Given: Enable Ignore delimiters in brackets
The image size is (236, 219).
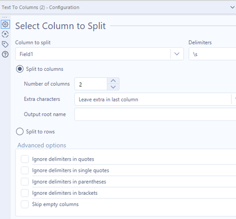Looking at the screenshot, I should point(25,193).
